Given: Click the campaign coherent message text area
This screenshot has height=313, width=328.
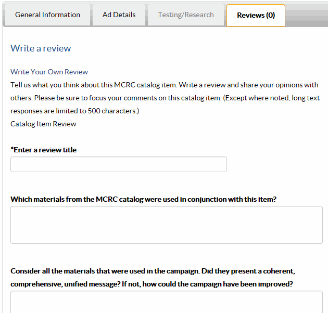Looking at the screenshot, I should coord(166,302).
